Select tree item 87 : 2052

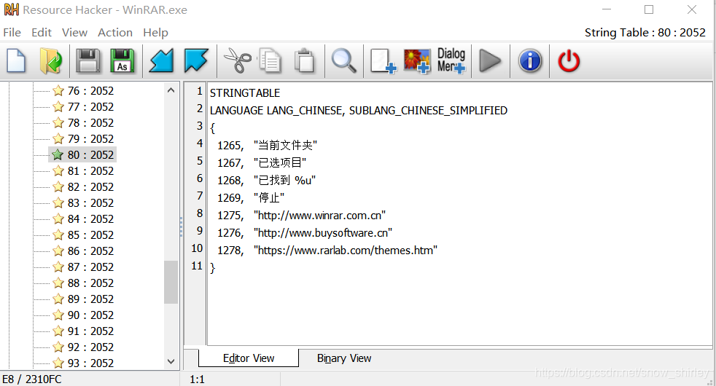pyautogui.click(x=90, y=267)
